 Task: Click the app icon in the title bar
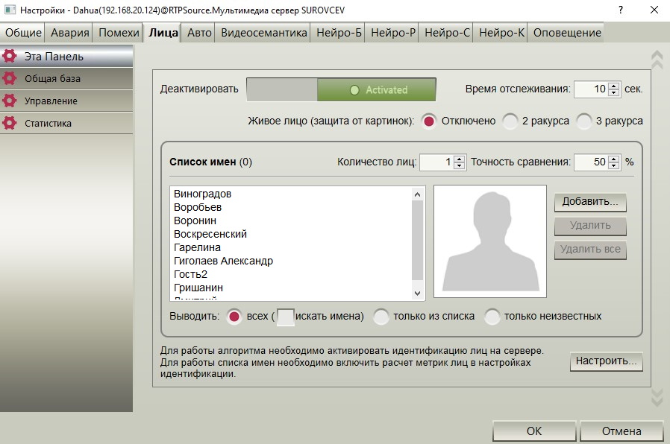[x=10, y=10]
